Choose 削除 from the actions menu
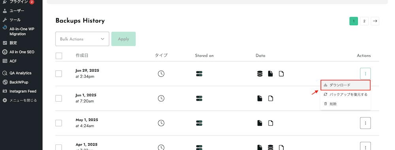Viewport: 395px width, 150px height. 345,104
